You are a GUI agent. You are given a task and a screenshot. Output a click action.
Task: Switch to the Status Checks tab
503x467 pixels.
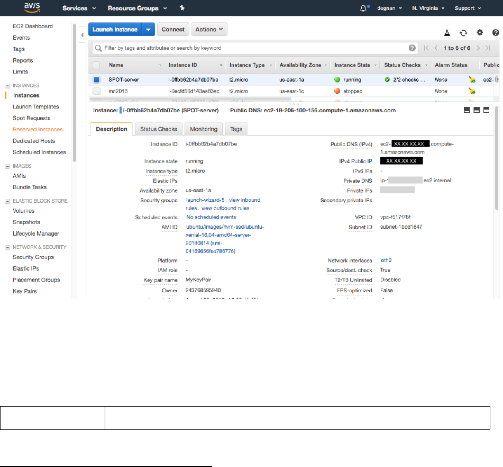point(159,129)
